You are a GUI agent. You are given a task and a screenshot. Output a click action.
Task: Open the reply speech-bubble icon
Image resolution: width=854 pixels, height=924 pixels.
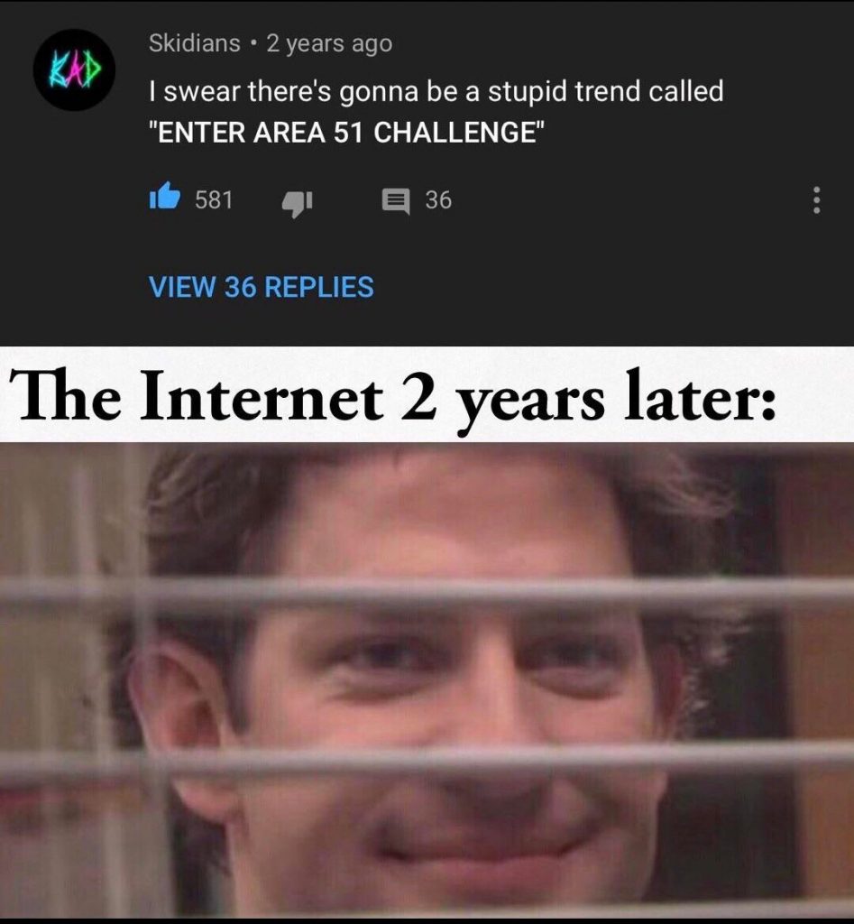[396, 201]
